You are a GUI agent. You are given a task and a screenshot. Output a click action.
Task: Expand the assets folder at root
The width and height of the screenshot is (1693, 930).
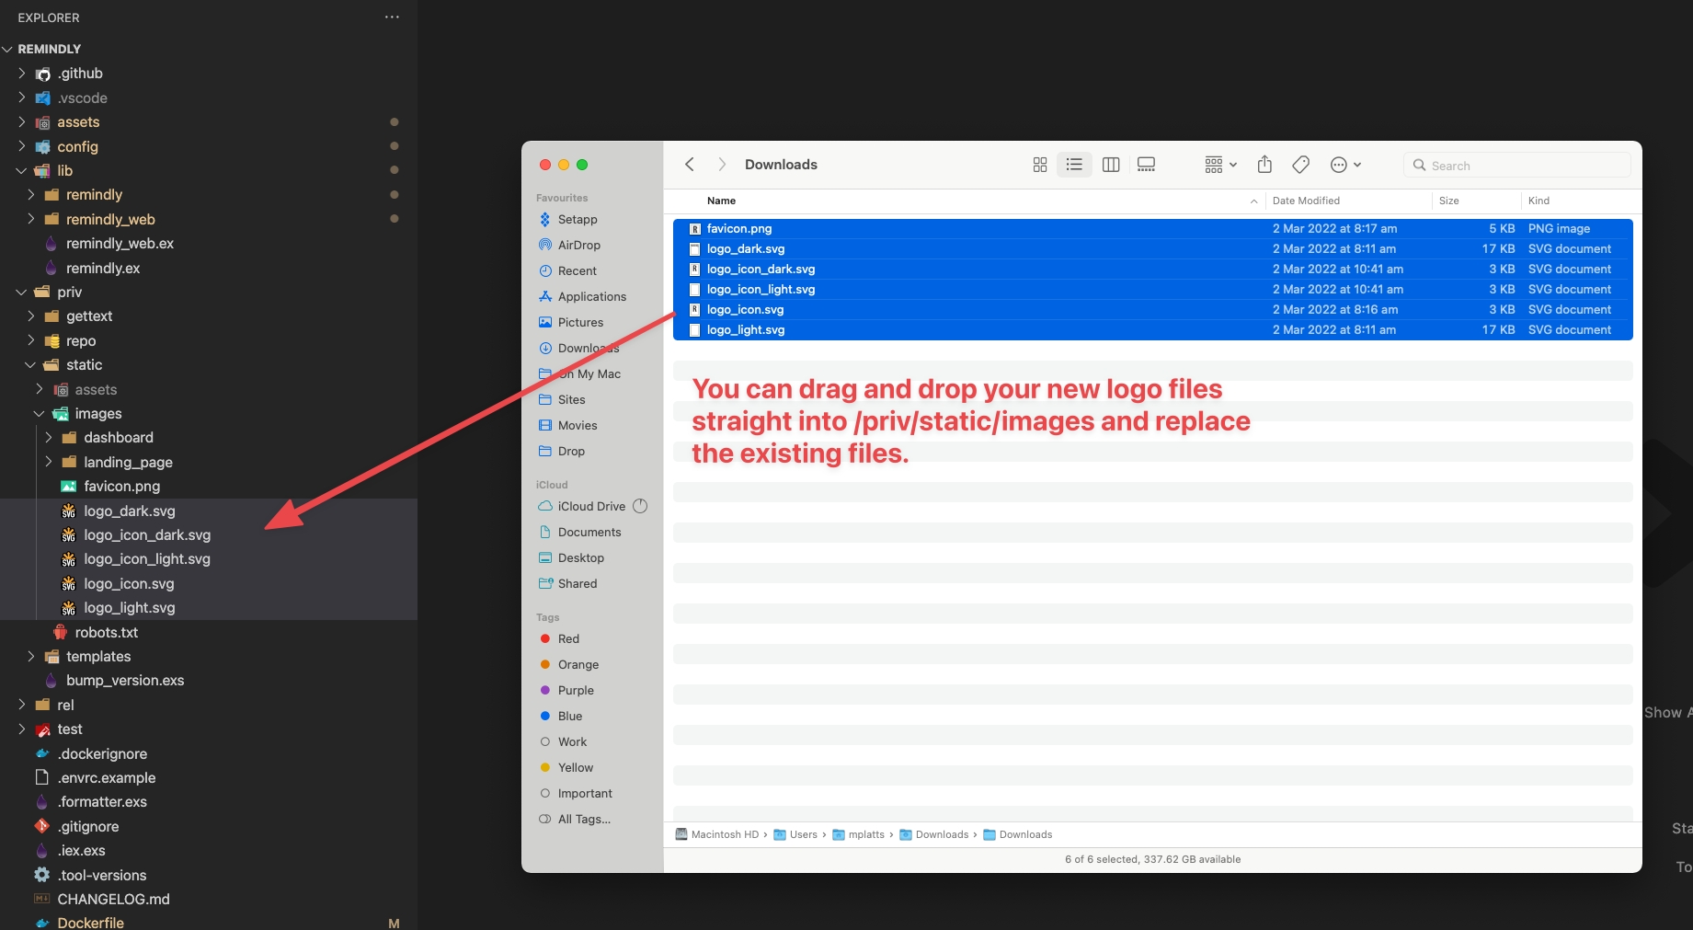coord(78,122)
